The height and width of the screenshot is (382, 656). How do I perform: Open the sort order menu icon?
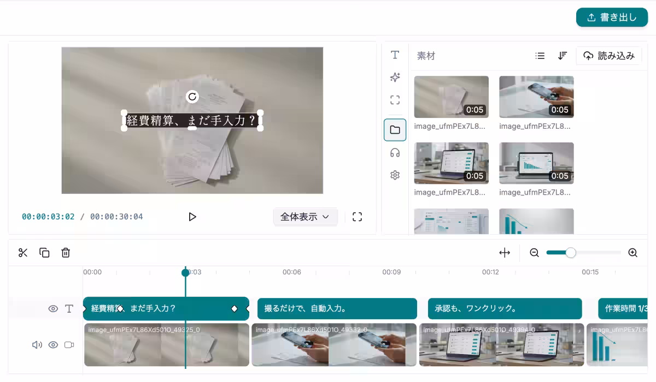[x=563, y=56]
